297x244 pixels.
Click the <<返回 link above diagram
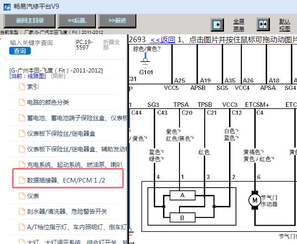[x=163, y=40]
